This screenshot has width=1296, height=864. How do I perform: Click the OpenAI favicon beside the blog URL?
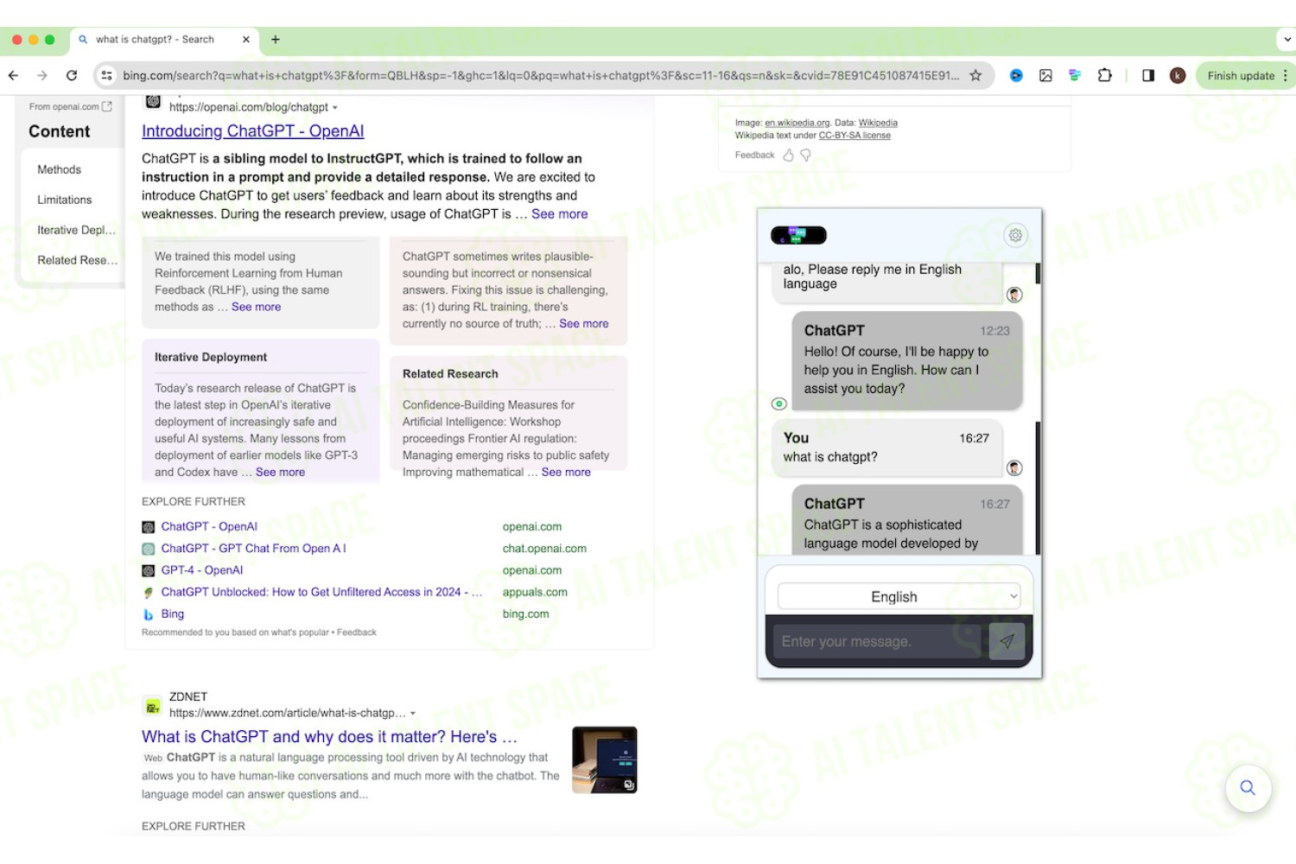click(153, 102)
